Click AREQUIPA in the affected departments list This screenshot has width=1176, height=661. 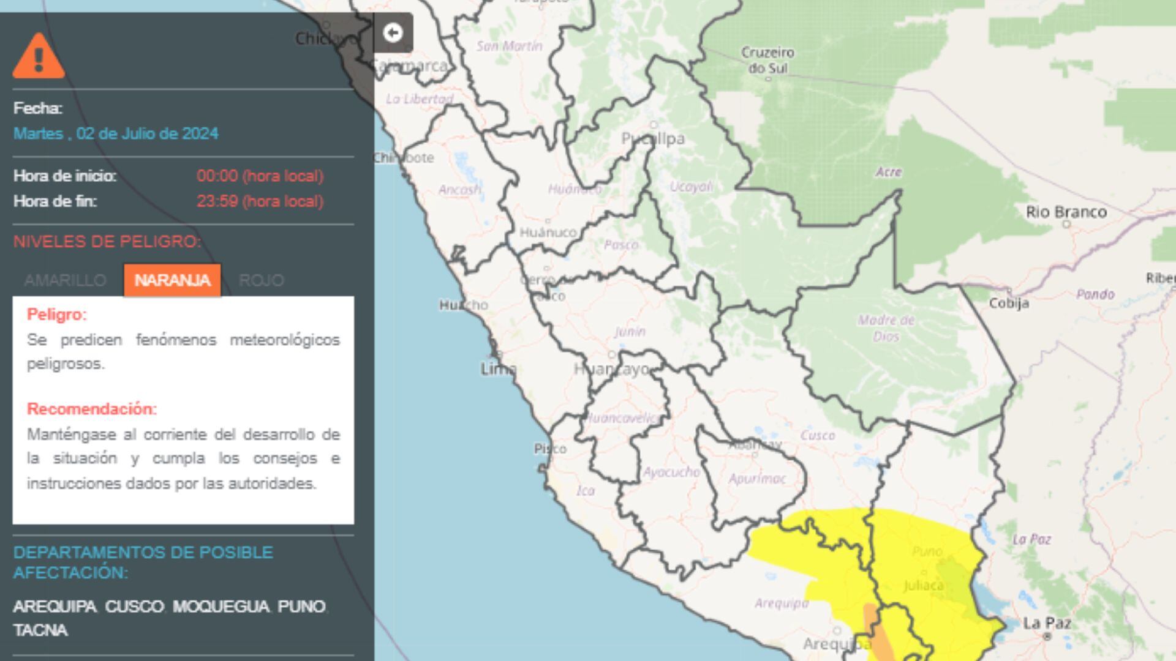[55, 607]
